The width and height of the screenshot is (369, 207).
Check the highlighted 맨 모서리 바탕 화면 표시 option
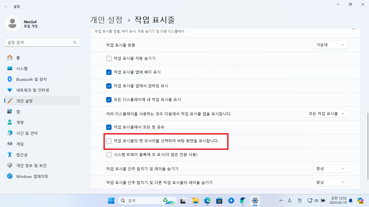click(x=109, y=141)
